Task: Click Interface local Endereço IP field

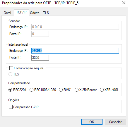Action: 75,51
